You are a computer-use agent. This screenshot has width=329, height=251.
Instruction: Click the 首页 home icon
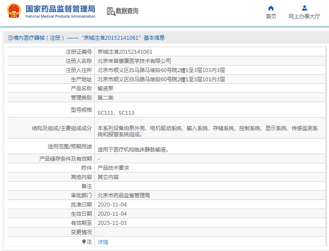pyautogui.click(x=271, y=8)
